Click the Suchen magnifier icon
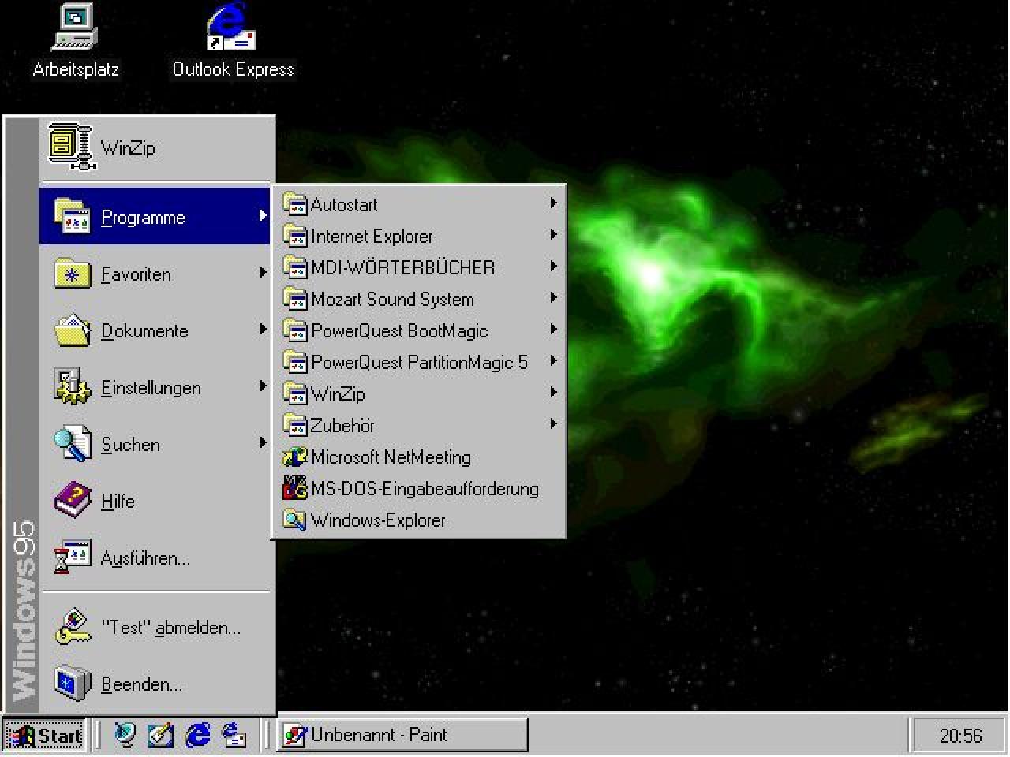The image size is (1010, 757). pos(72,444)
